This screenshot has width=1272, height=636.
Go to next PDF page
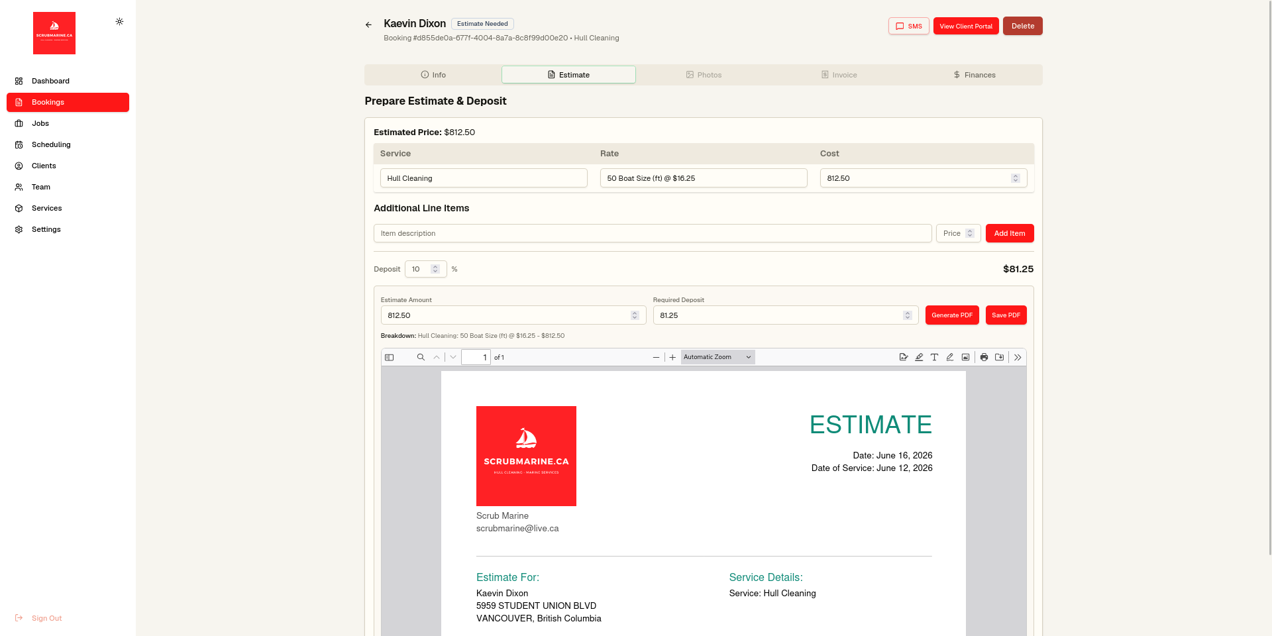[x=453, y=357]
